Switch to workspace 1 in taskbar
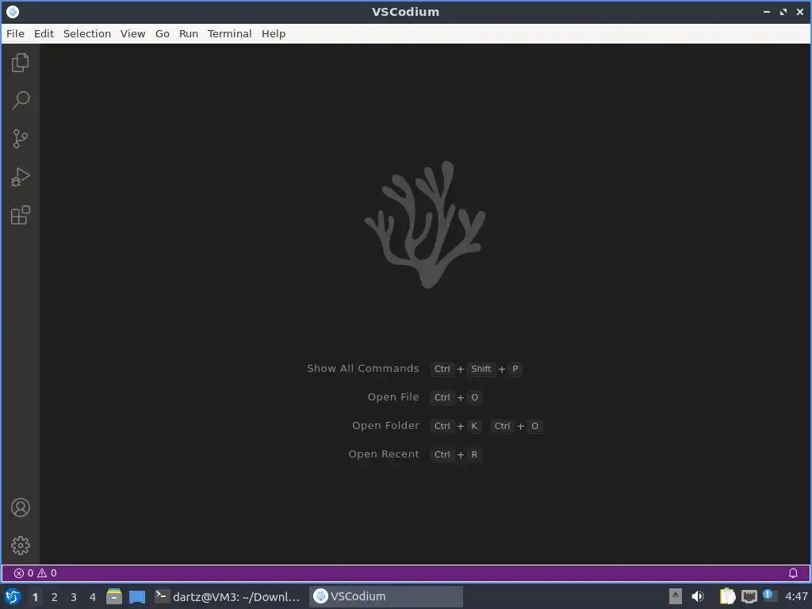Viewport: 812px width, 609px height. point(35,597)
